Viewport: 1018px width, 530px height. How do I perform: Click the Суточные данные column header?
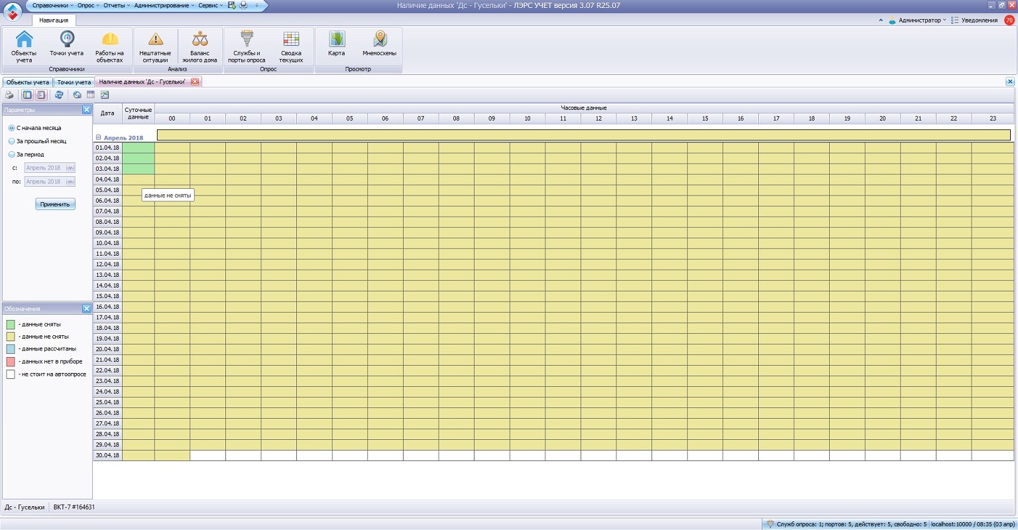tap(139, 113)
